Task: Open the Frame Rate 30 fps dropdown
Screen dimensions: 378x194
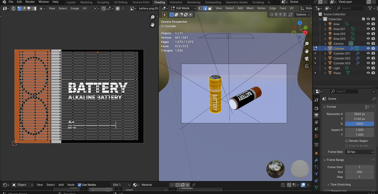Action: [x=360, y=152]
